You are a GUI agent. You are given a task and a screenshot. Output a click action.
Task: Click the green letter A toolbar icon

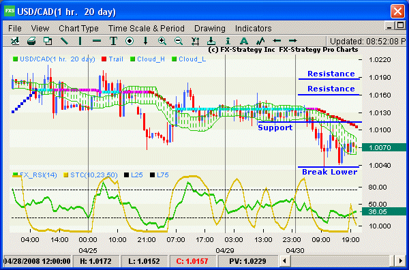[x=244, y=41]
